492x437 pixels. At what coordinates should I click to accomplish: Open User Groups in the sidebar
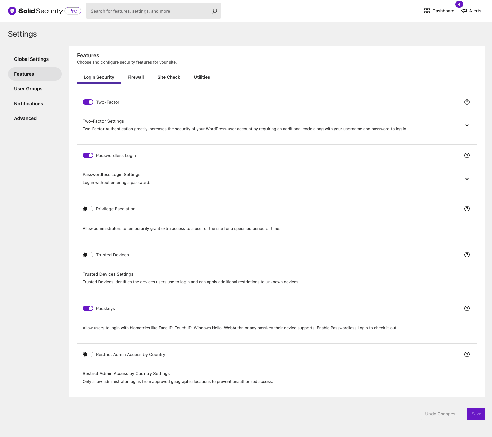pyautogui.click(x=35, y=89)
